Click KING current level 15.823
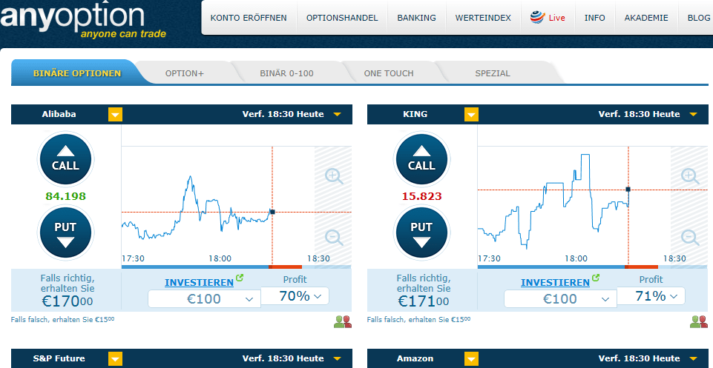The height and width of the screenshot is (368, 713). pyautogui.click(x=421, y=196)
